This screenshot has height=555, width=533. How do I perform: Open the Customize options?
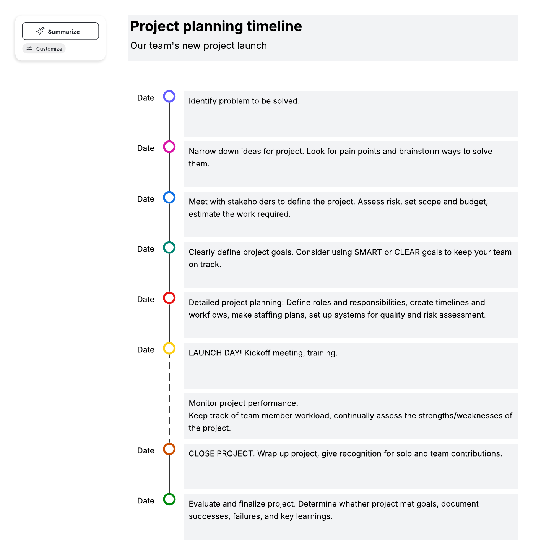44,48
